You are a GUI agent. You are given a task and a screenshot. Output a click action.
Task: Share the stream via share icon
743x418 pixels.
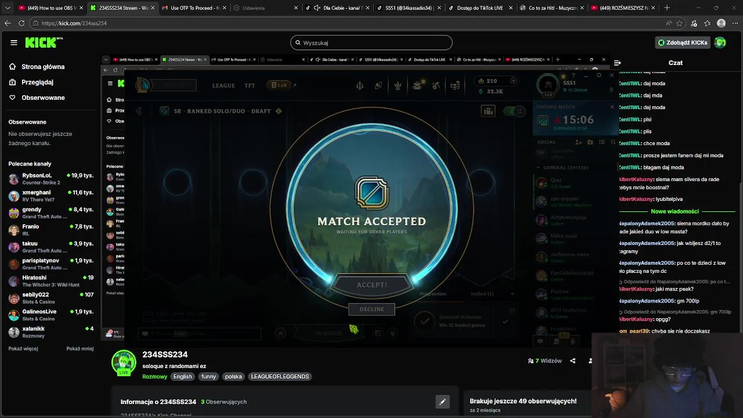point(572,361)
